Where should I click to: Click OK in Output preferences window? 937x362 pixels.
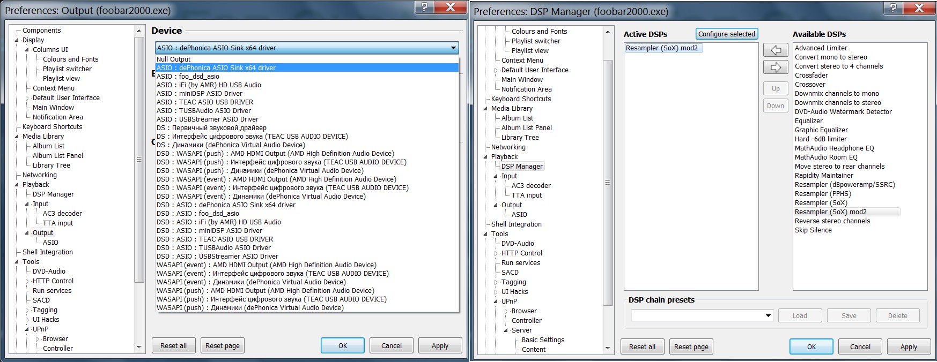343,345
